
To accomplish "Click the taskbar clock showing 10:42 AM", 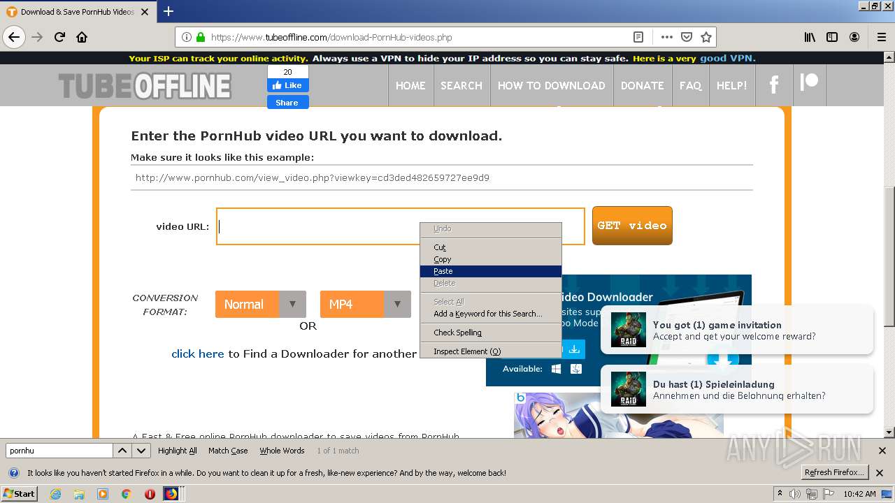I will coord(859,494).
